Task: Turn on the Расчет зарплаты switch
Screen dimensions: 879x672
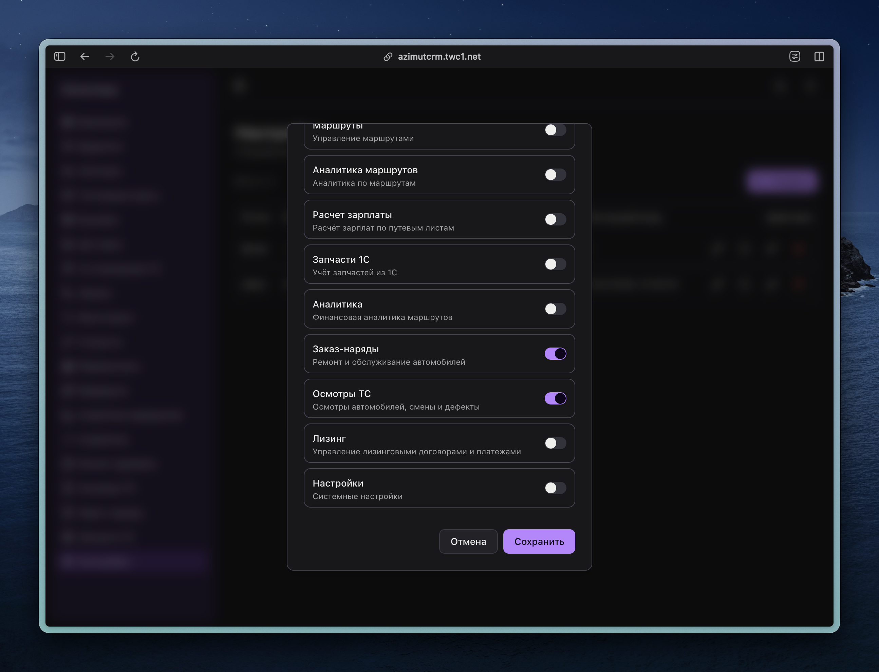Action: (555, 220)
